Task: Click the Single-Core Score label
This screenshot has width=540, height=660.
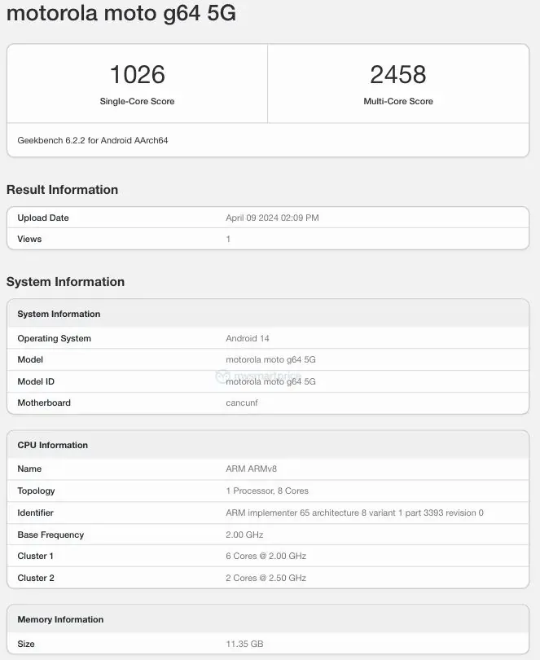Action: 137,102
